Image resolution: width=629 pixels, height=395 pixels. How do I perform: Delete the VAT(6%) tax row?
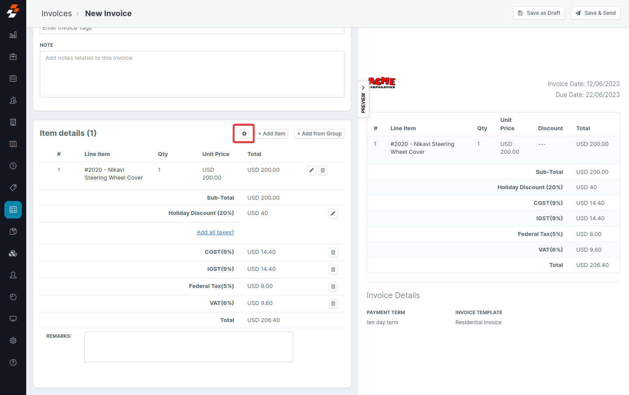(x=333, y=304)
